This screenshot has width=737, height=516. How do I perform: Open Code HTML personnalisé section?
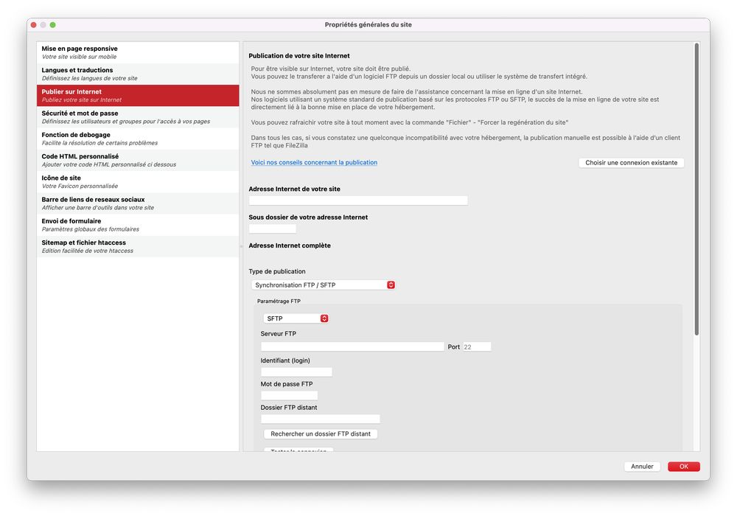point(138,160)
